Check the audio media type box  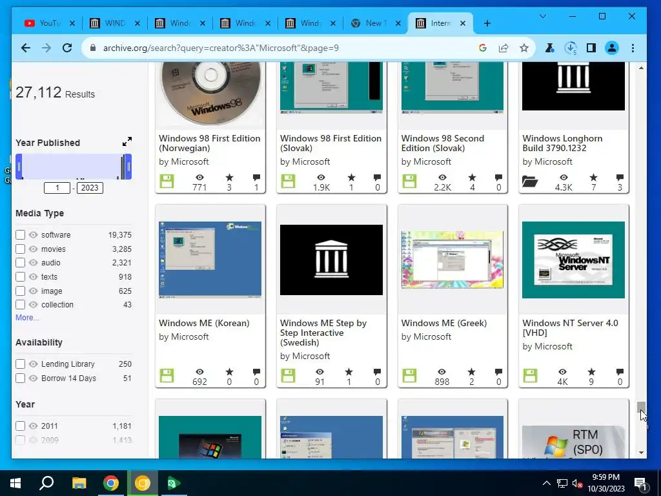[x=20, y=263]
